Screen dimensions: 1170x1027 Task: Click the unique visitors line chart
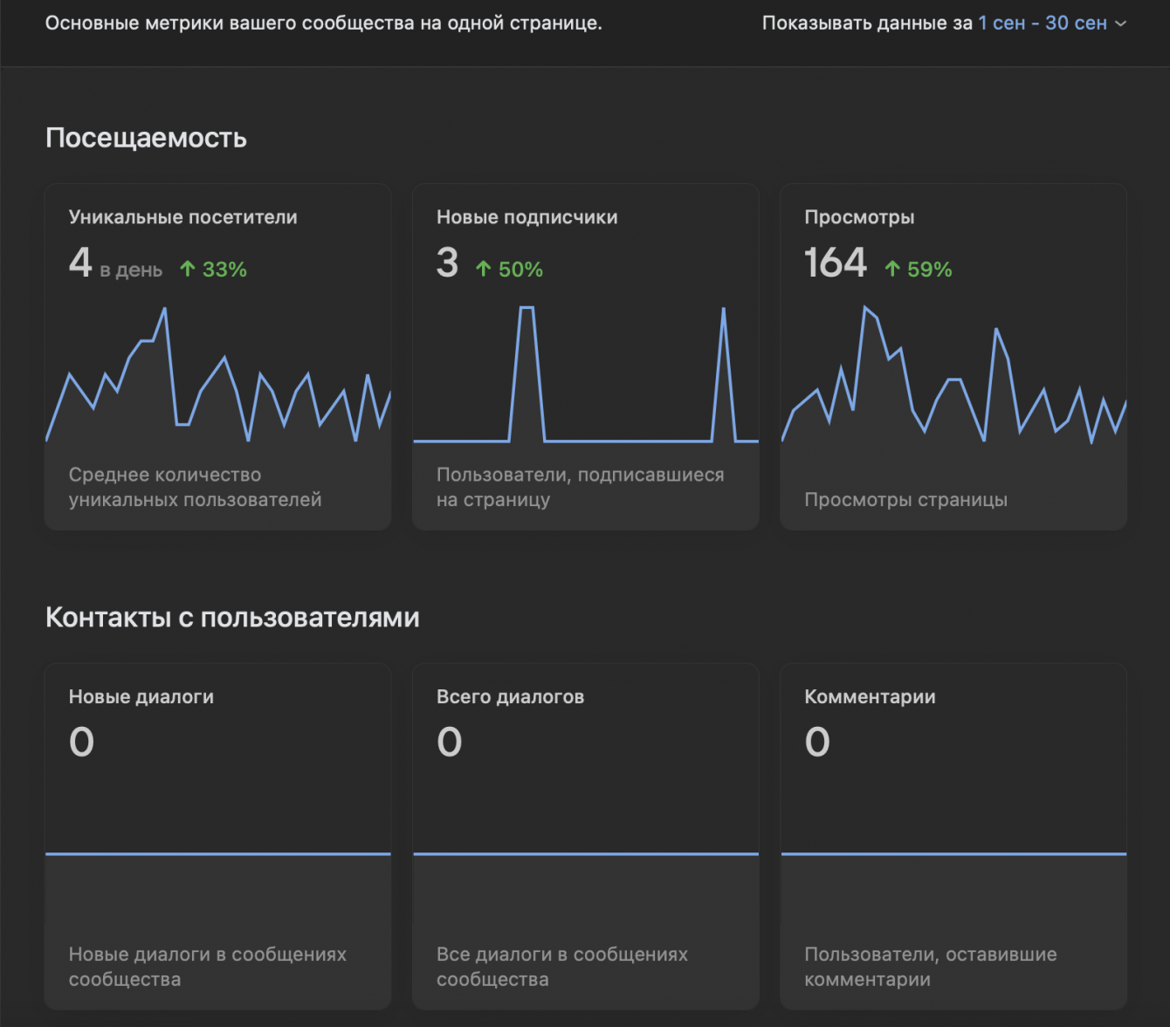coord(217,375)
